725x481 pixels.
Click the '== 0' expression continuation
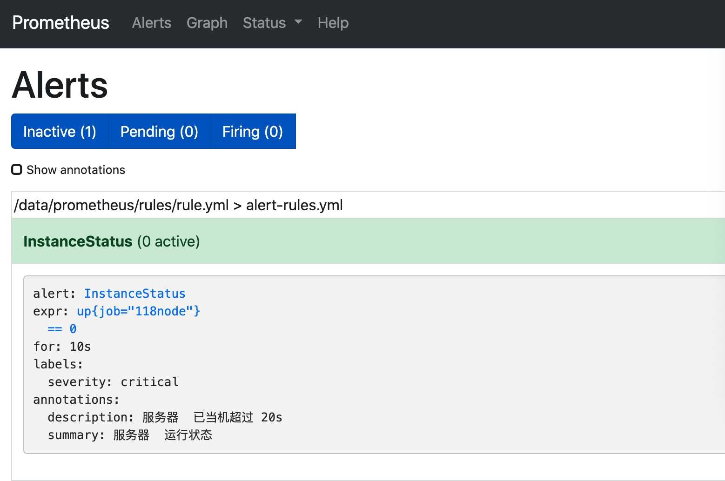[x=62, y=329]
